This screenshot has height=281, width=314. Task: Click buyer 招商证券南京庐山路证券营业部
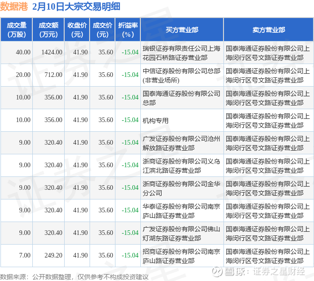(181, 256)
